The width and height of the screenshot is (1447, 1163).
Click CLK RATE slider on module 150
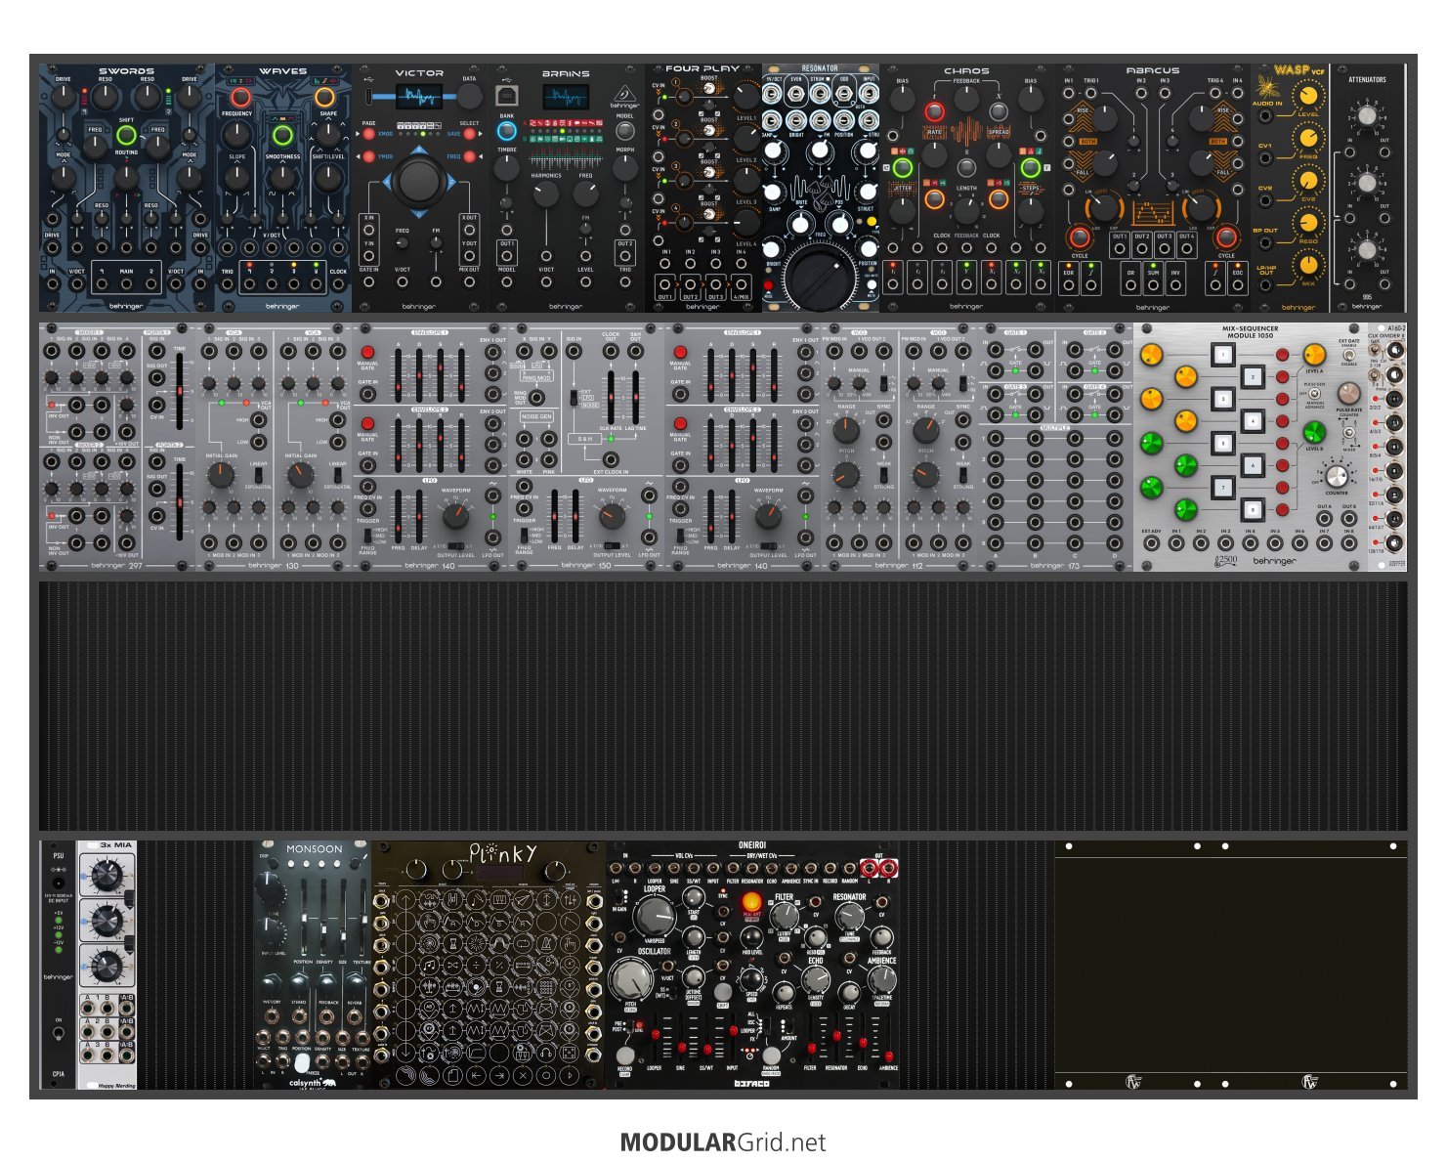click(611, 397)
